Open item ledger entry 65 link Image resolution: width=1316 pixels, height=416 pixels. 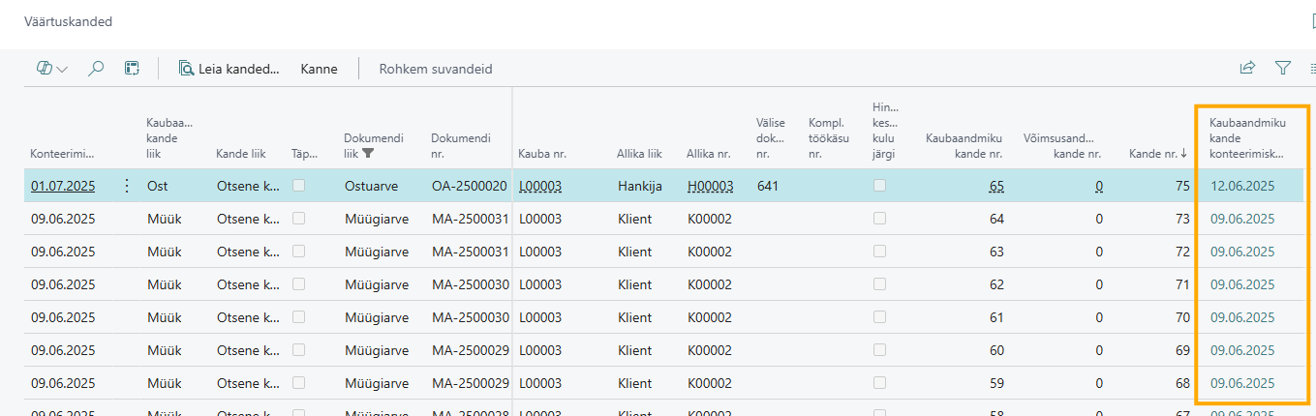pyautogui.click(x=996, y=186)
